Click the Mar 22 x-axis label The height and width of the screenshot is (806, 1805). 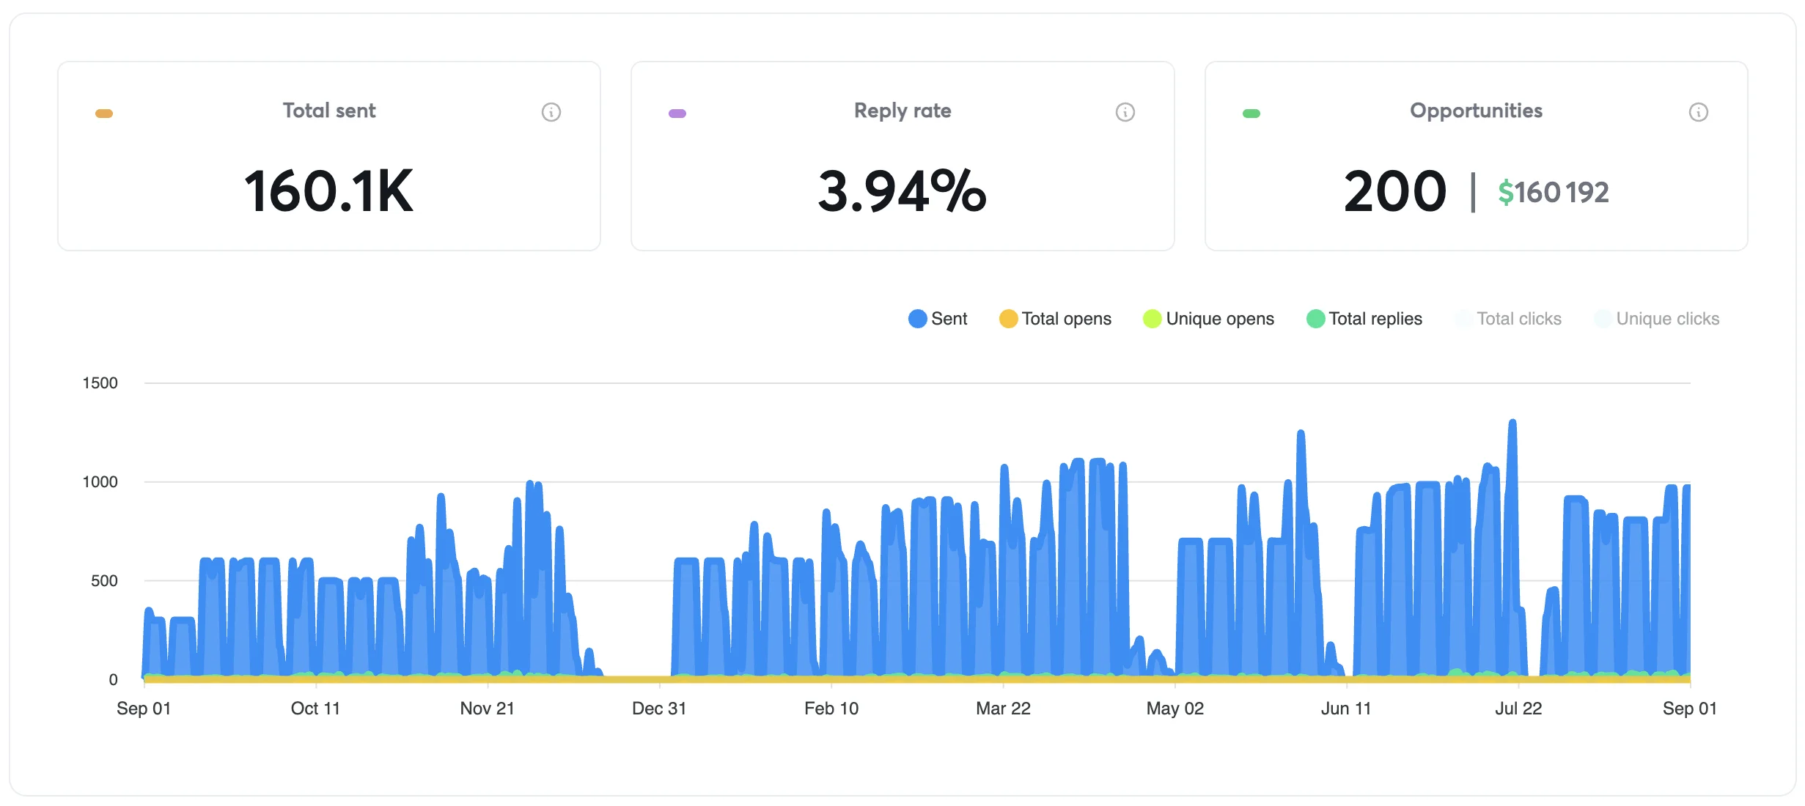coord(1003,709)
